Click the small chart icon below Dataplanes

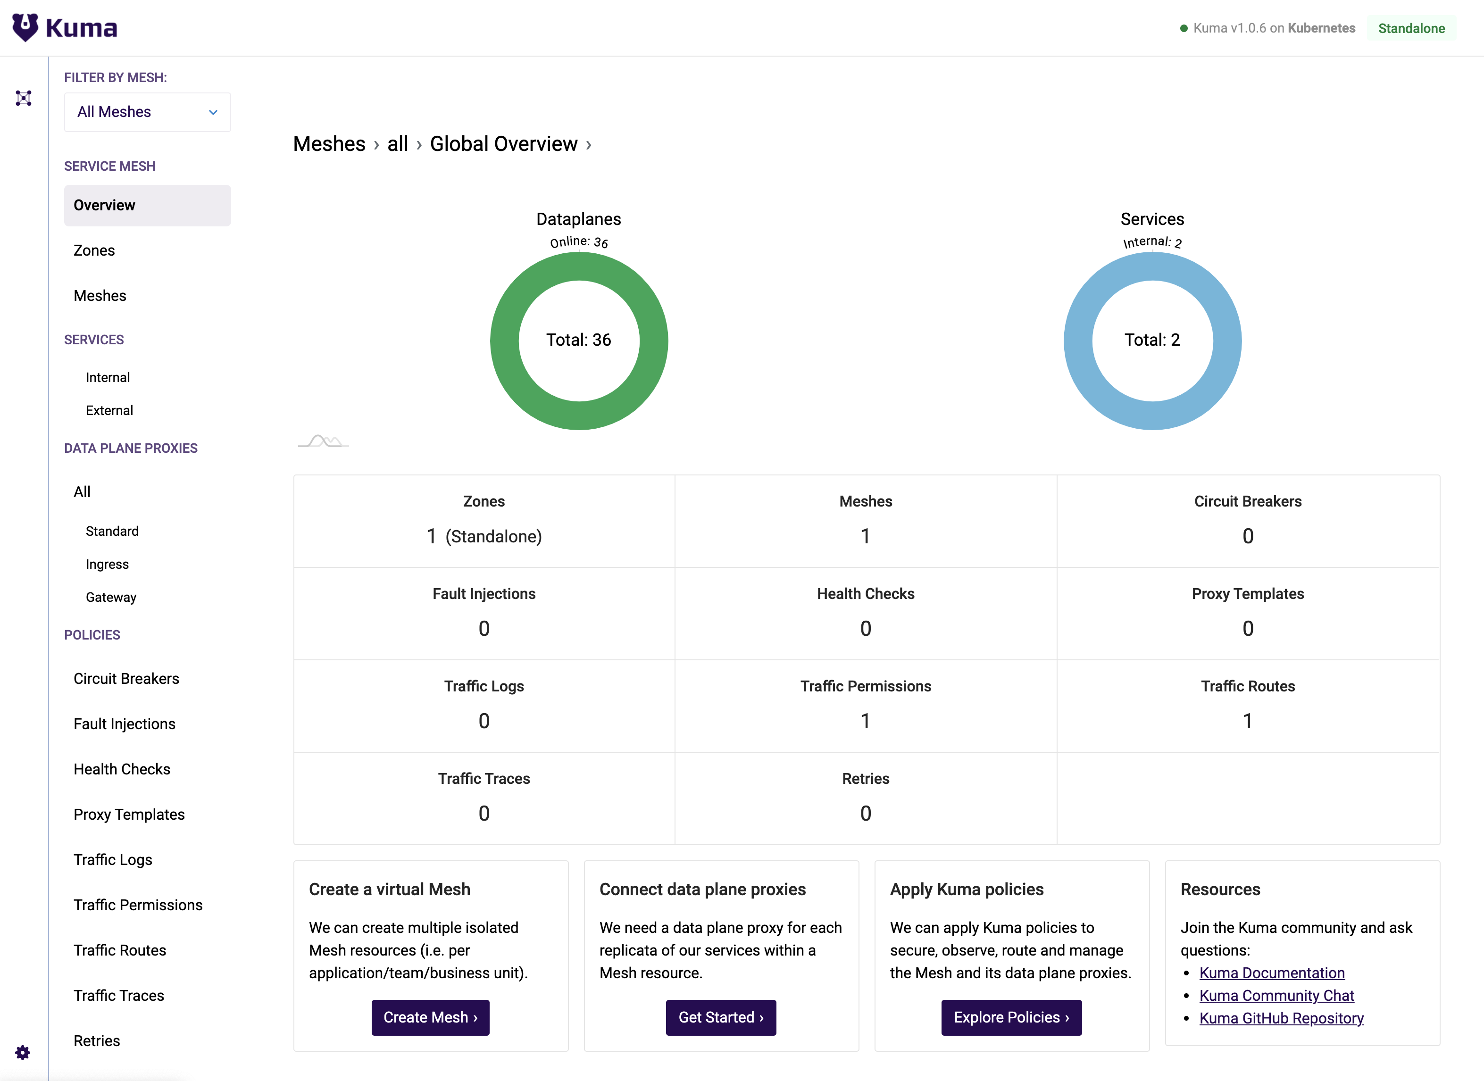[x=323, y=442]
